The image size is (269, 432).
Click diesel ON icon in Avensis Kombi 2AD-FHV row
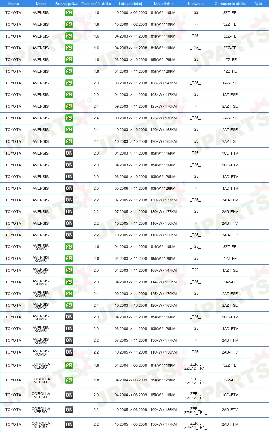[x=69, y=340]
